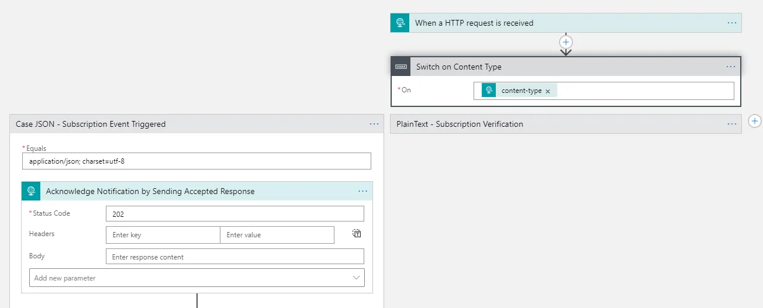The image size is (763, 308).
Task: Open ellipsis menu for HTTP request trigger
Action: (x=732, y=23)
